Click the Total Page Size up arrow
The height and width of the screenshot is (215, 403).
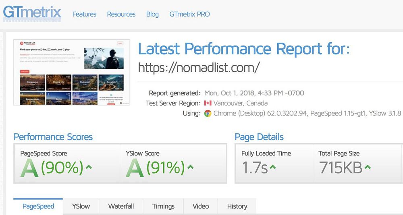coord(368,167)
